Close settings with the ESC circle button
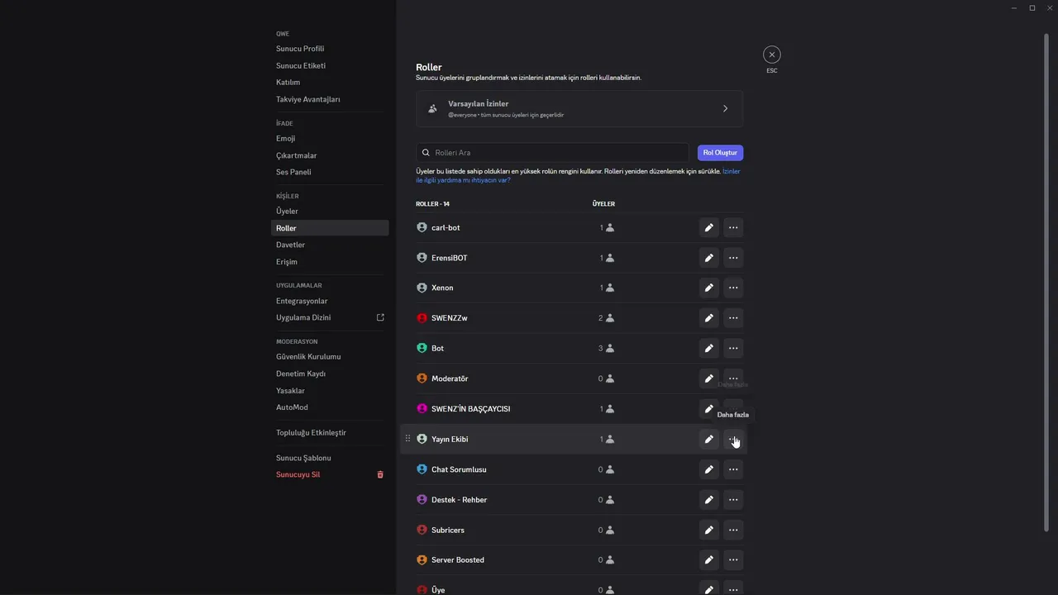This screenshot has height=595, width=1058. pyautogui.click(x=772, y=55)
